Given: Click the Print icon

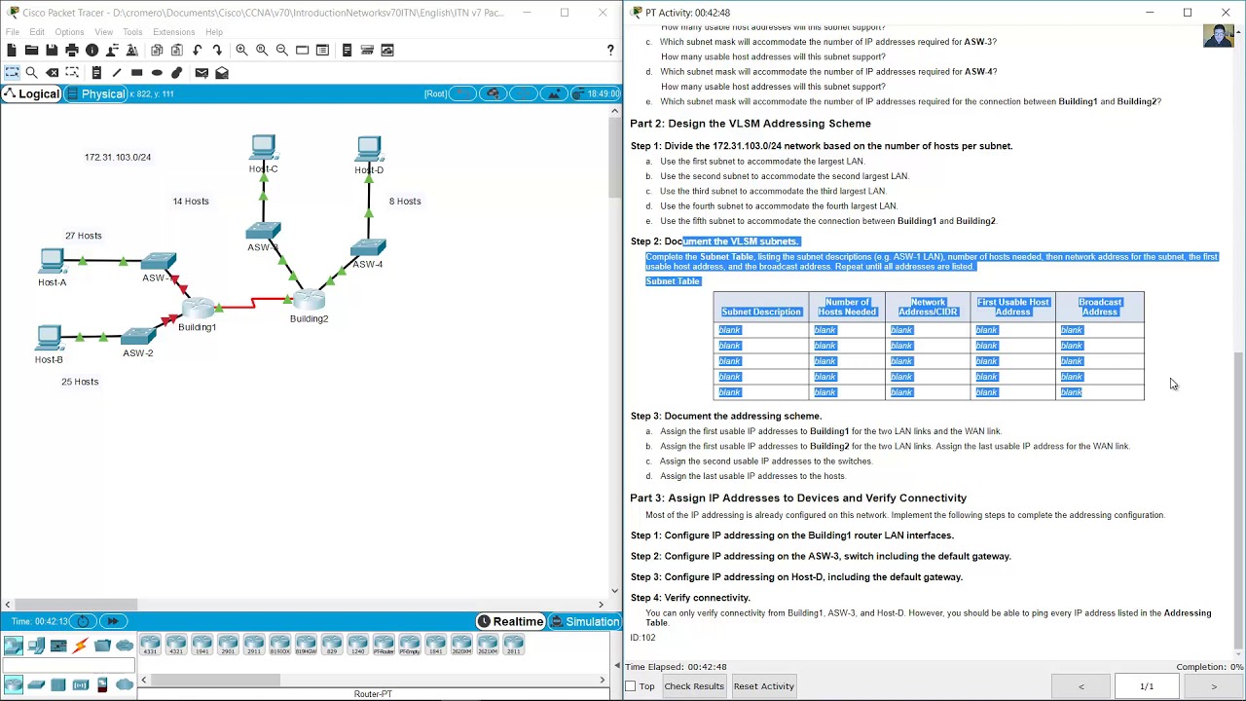Looking at the screenshot, I should pyautogui.click(x=72, y=50).
